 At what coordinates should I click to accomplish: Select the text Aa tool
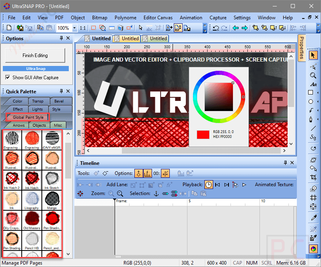point(313,84)
